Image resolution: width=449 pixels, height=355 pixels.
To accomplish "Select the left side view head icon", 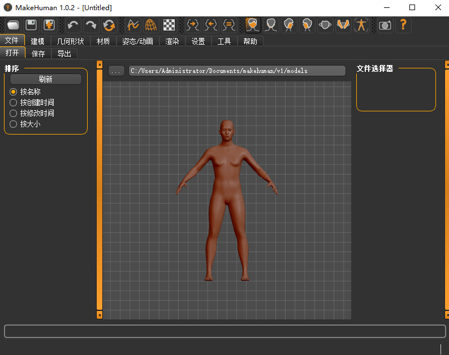I will (289, 25).
